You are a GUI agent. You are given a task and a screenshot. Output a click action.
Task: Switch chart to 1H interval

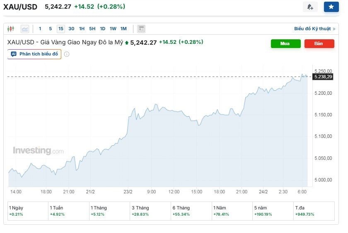(82, 29)
